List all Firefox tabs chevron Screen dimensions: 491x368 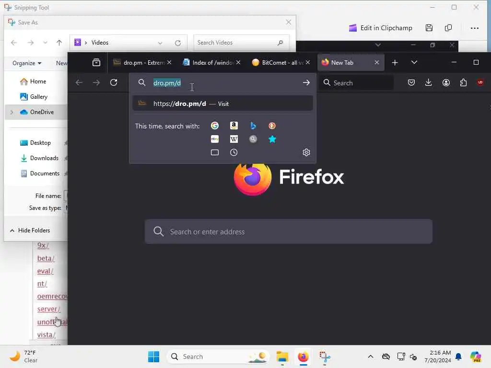(x=414, y=62)
